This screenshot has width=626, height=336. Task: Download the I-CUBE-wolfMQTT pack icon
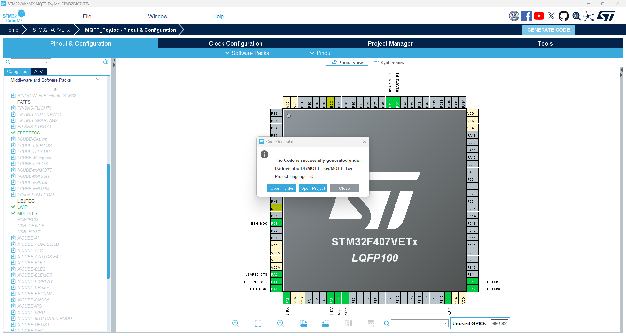(13, 170)
